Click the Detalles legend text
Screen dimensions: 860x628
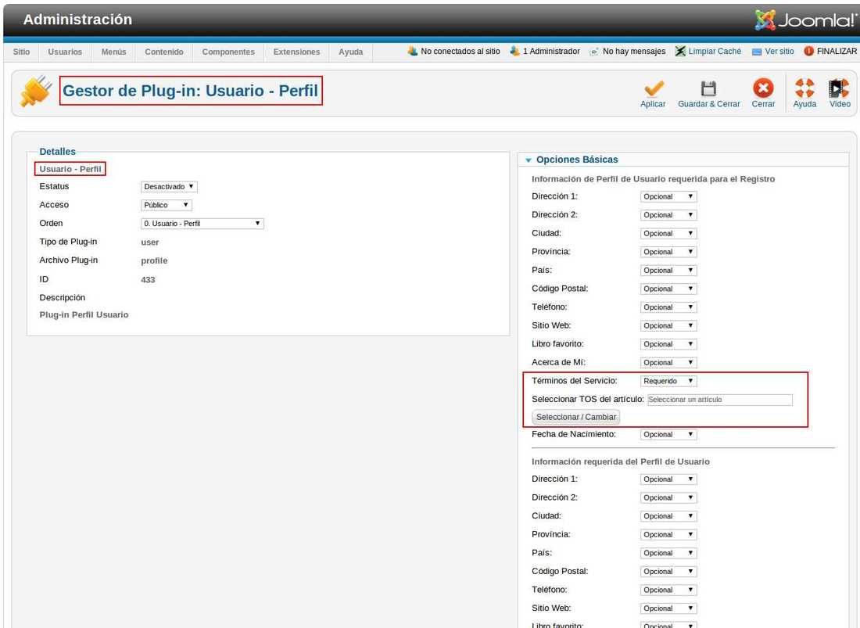pos(58,152)
